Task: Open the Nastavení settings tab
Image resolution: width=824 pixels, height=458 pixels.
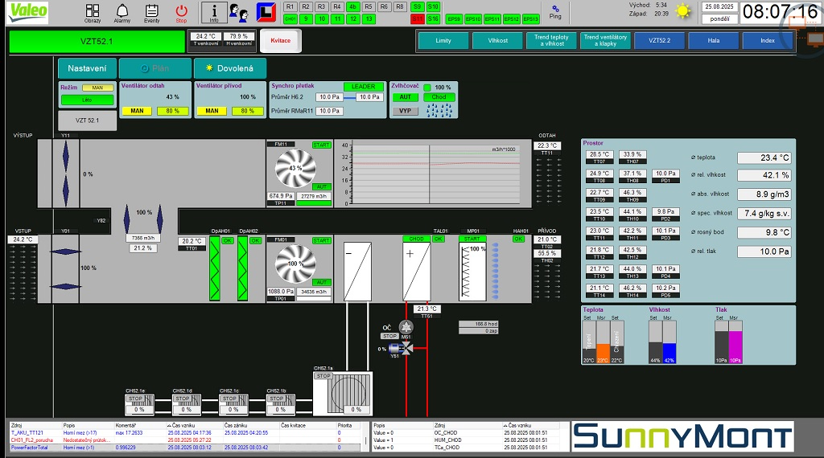Action: click(x=88, y=69)
